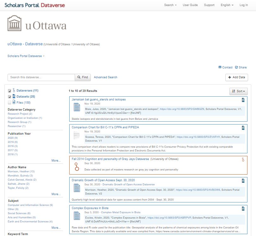Viewport: 256px width, 236px height.
Task: Click the uOttawa - Dataverse title link
Action: click(25, 44)
